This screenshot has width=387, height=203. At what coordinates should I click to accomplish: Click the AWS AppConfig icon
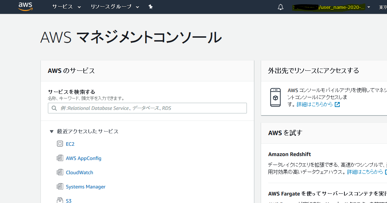pyautogui.click(x=60, y=158)
